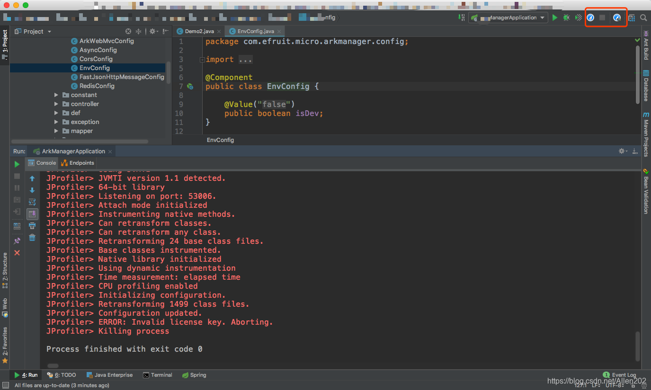The width and height of the screenshot is (651, 390).
Task: Run ArkManagerApplication with the green toolbar arrow
Action: point(555,18)
